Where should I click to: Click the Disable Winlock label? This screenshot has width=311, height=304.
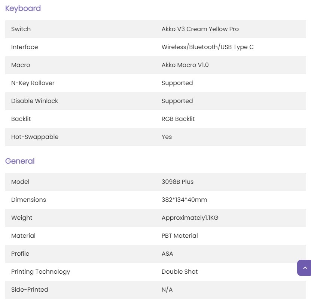pyautogui.click(x=34, y=101)
